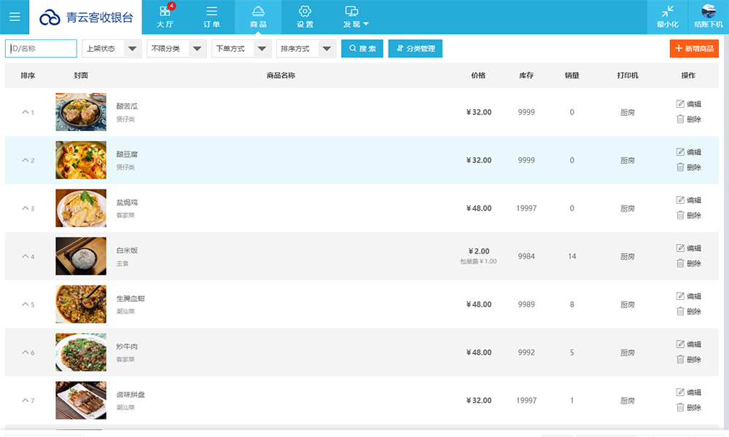This screenshot has width=729, height=437.
Task: Open the 盐焗鸡 cover thumbnail
Action: 81,208
